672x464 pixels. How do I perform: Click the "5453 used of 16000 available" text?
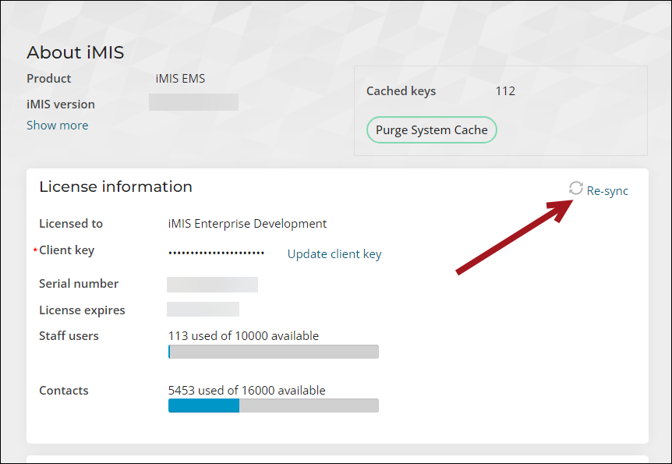click(247, 390)
